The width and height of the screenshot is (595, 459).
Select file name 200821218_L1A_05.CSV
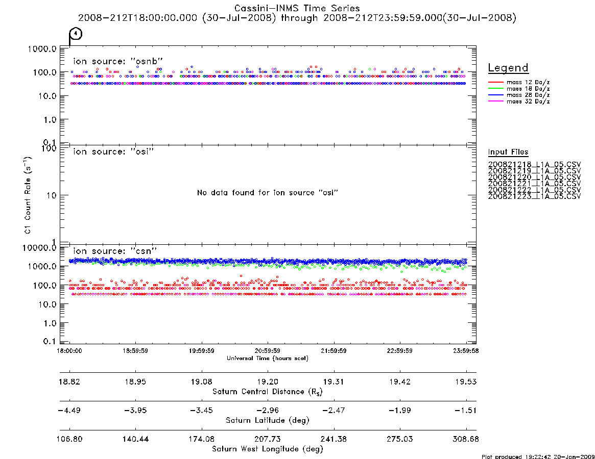pos(534,165)
